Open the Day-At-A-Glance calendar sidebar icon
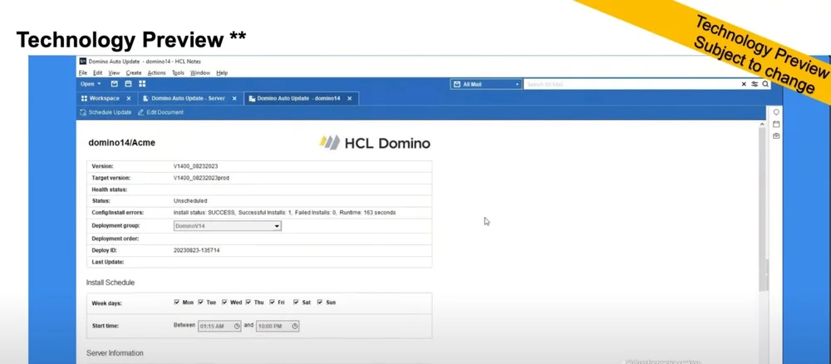 click(776, 124)
